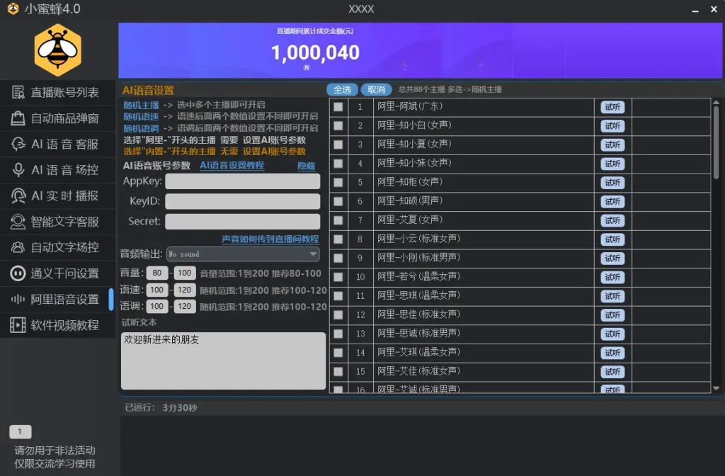This screenshot has height=476, width=725.
Task: Click the 阿里语音设置 waveform icon
Action: [x=18, y=300]
